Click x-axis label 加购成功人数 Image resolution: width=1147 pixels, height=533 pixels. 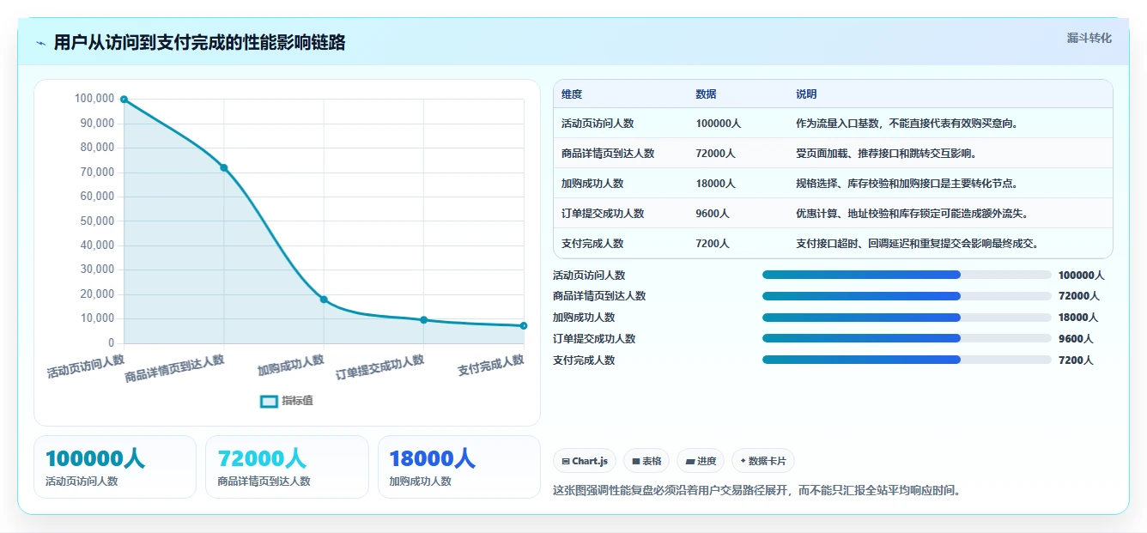tap(291, 366)
